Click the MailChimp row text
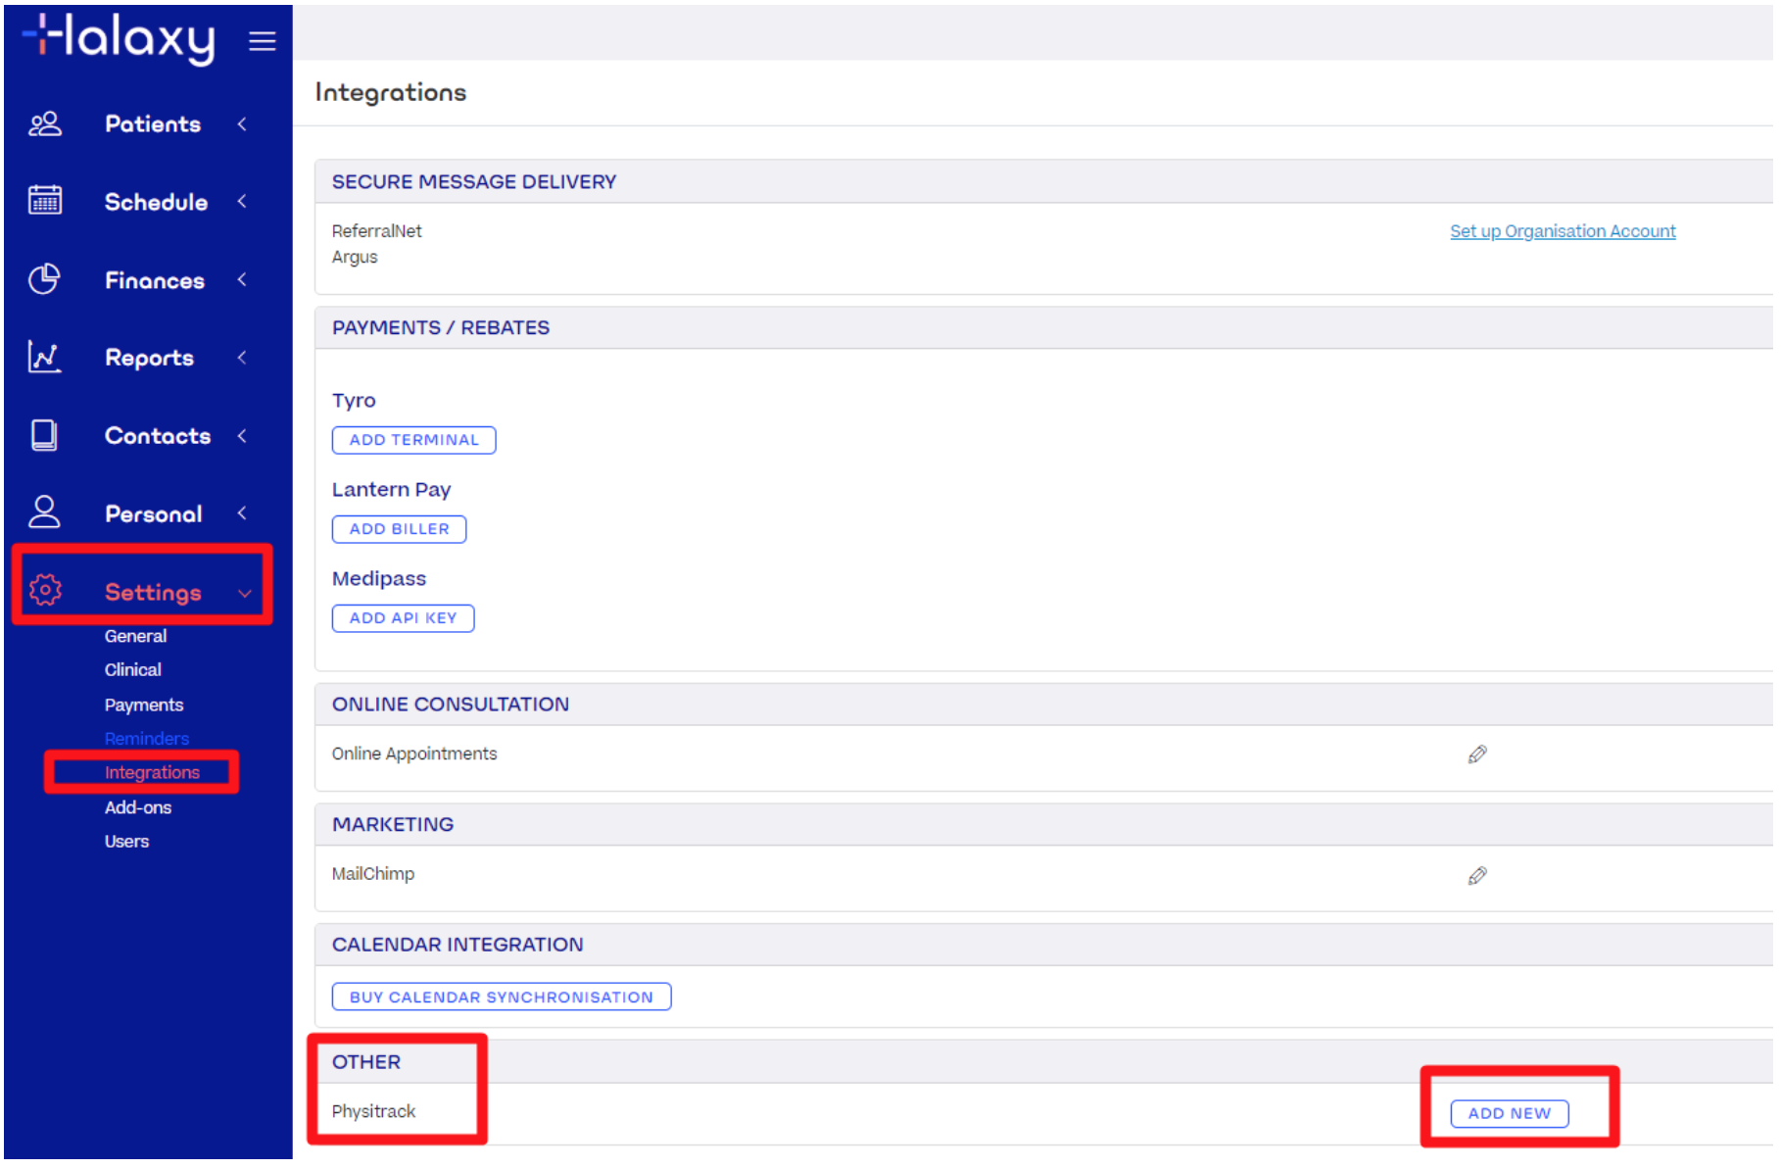 coord(372,874)
